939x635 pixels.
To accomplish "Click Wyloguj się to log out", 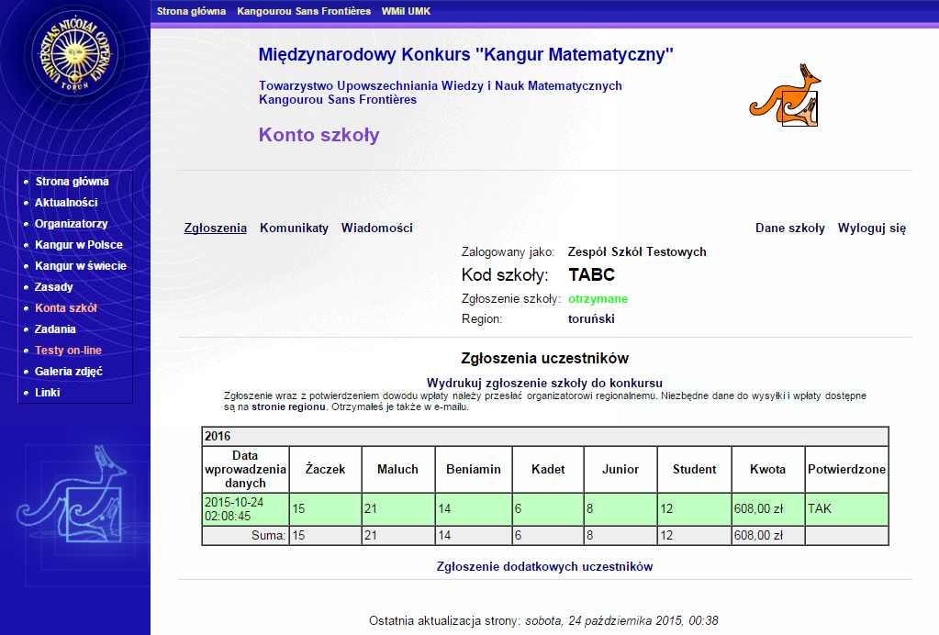I will pyautogui.click(x=871, y=228).
